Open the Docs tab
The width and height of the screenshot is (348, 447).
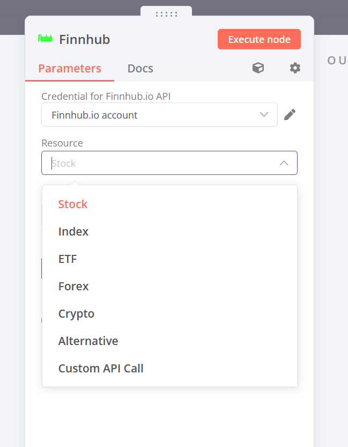[x=140, y=69]
